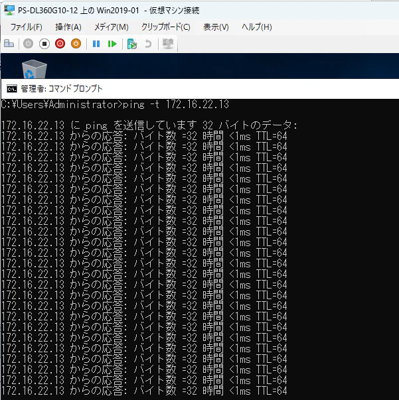Open the ファイル(F) menu
Screen dimensions: 399x400
click(x=27, y=27)
